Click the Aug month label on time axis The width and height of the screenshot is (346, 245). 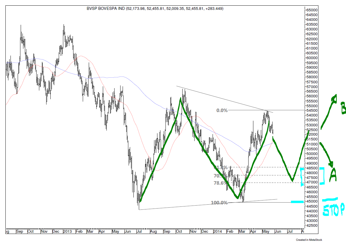click(x=153, y=232)
